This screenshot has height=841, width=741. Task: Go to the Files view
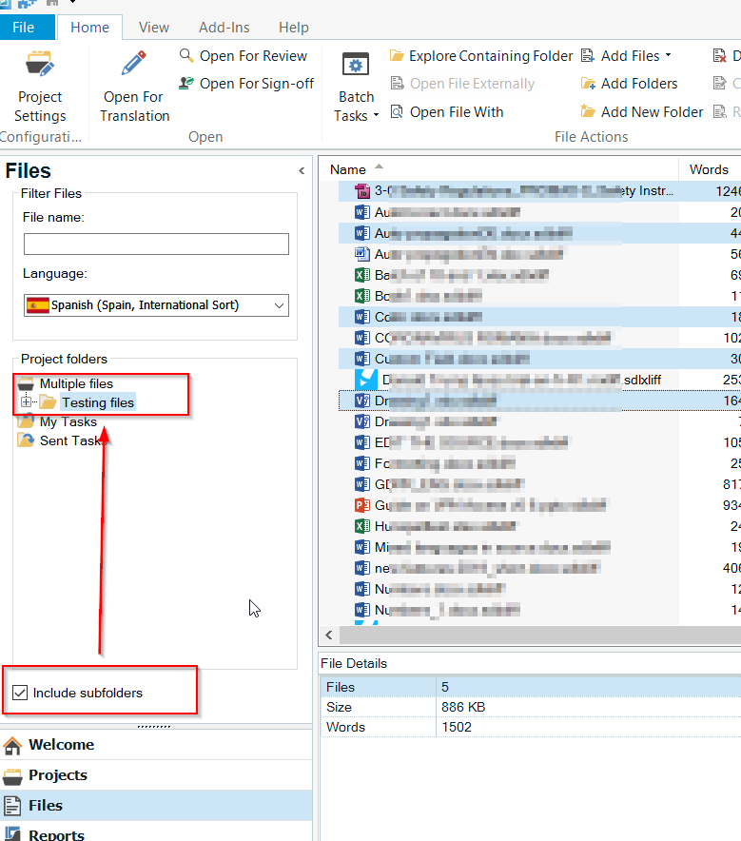155,805
